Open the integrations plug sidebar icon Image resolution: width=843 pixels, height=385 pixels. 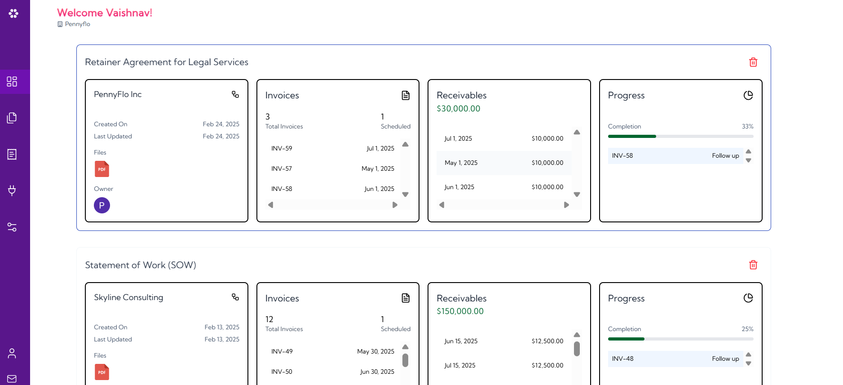[x=12, y=190]
